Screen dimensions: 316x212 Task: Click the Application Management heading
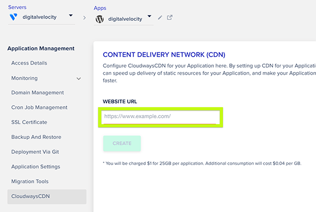[41, 49]
